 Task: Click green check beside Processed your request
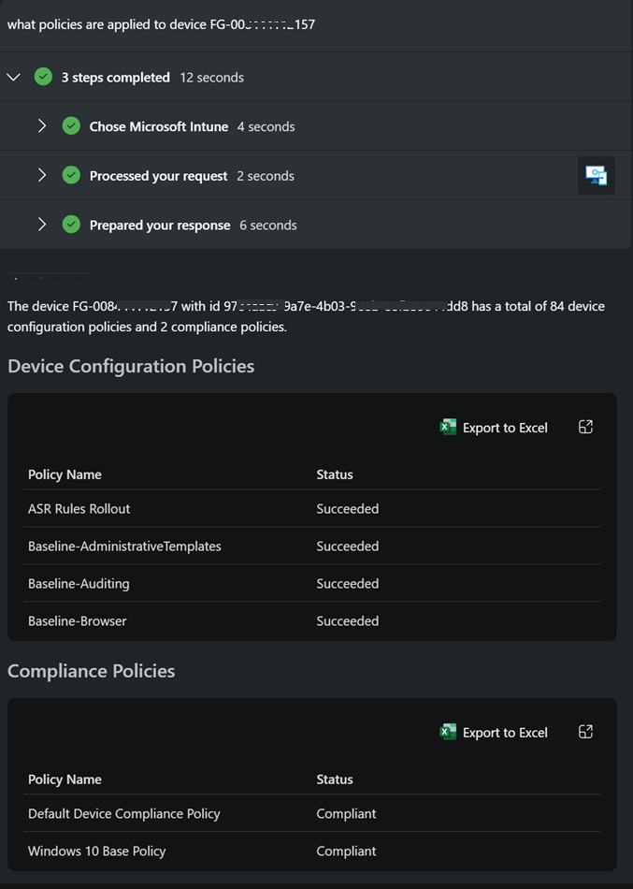coord(71,175)
